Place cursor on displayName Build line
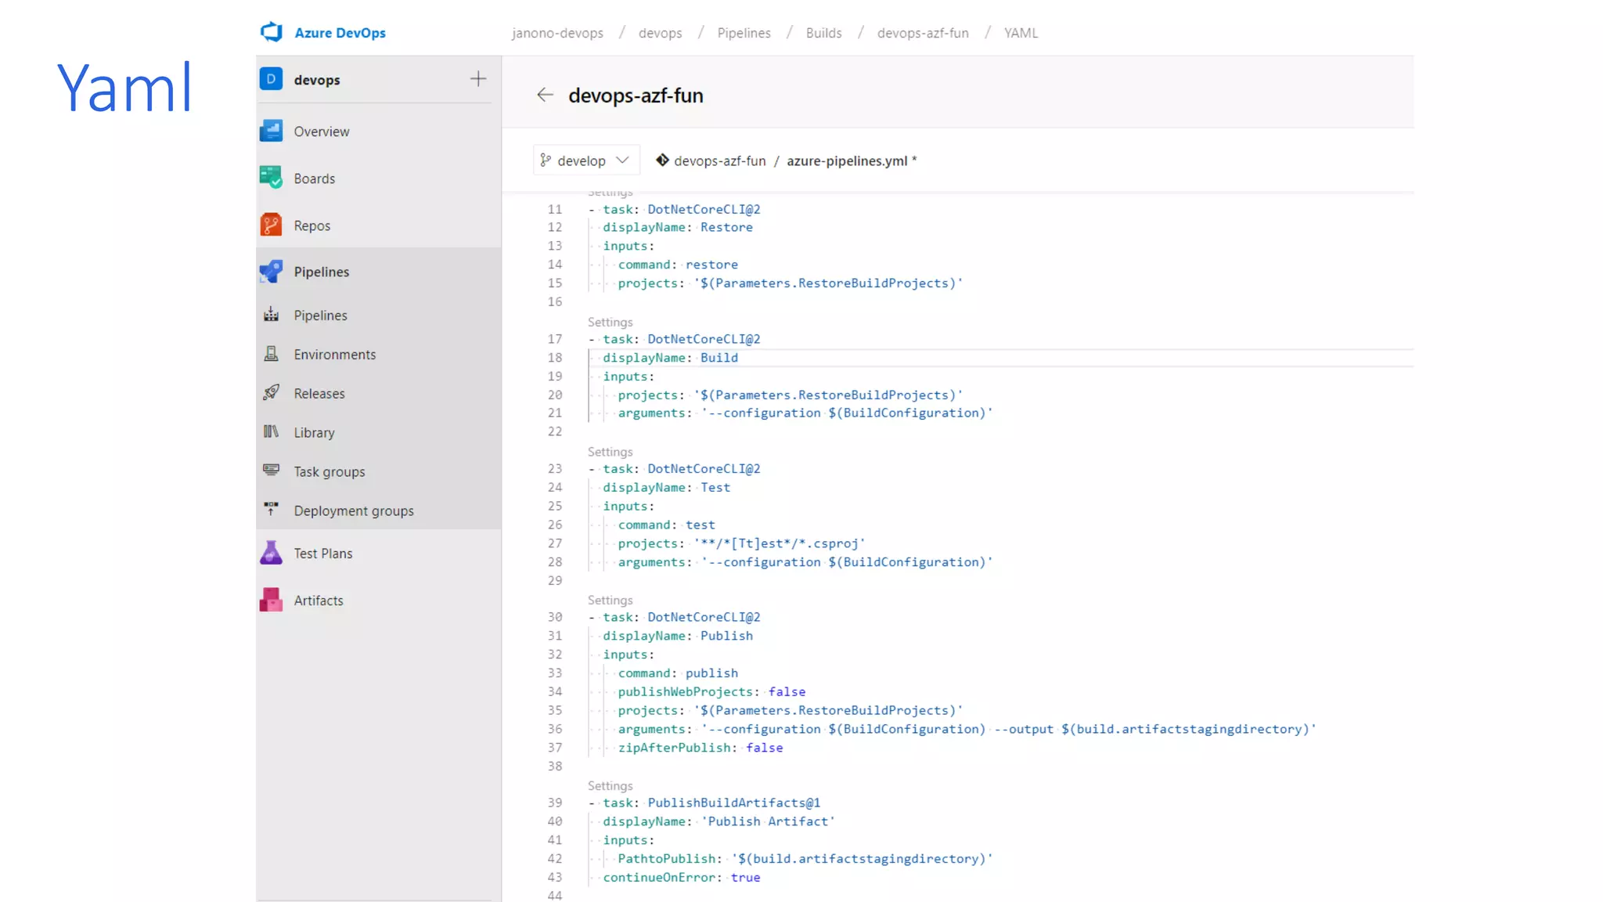 (719, 358)
